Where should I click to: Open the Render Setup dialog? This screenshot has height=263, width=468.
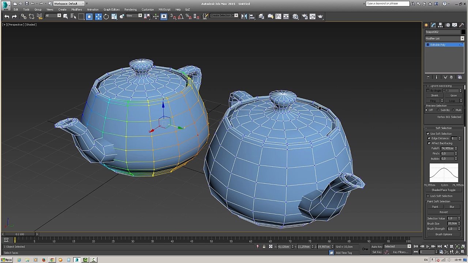[x=305, y=16]
